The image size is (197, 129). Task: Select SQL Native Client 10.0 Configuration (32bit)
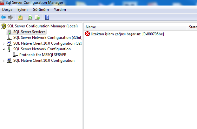click(47, 43)
